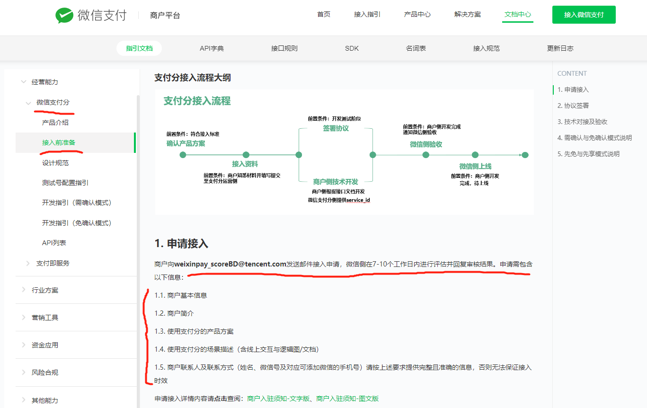Switch to the API字典 tab
647x408 pixels.
(212, 48)
